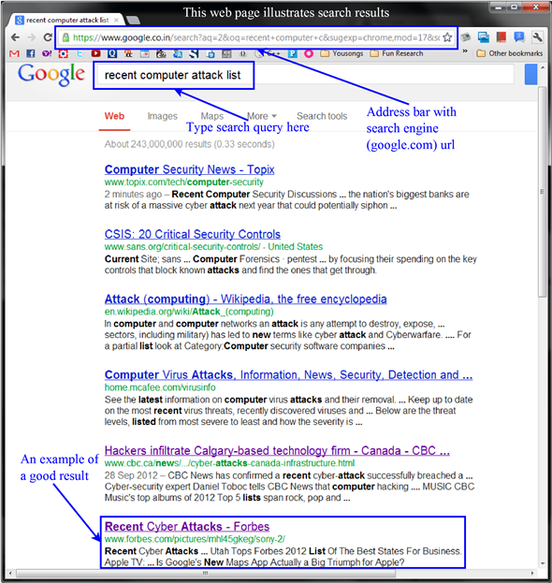Click the green padlock in address bar
Viewport: 552px width, 583px height.
[x=65, y=37]
